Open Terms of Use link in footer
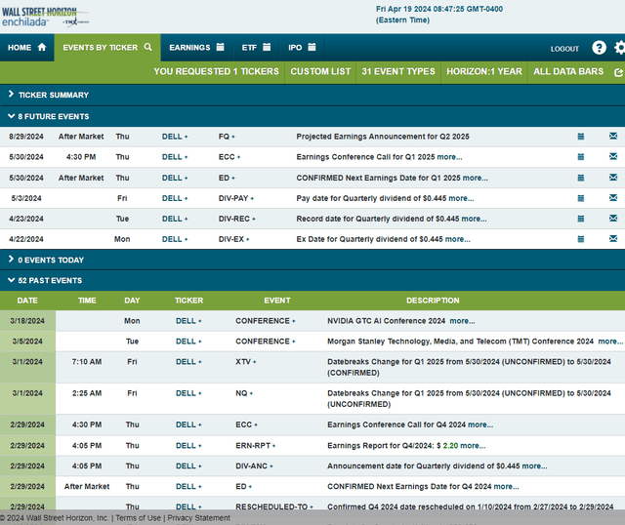This screenshot has height=525, width=625. tap(139, 518)
